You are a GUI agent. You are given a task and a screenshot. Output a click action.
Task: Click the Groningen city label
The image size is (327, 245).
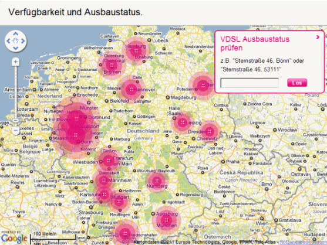point(68,58)
